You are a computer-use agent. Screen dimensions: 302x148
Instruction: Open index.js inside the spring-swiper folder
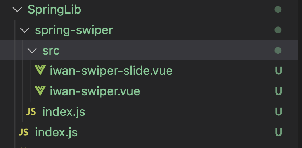point(64,112)
